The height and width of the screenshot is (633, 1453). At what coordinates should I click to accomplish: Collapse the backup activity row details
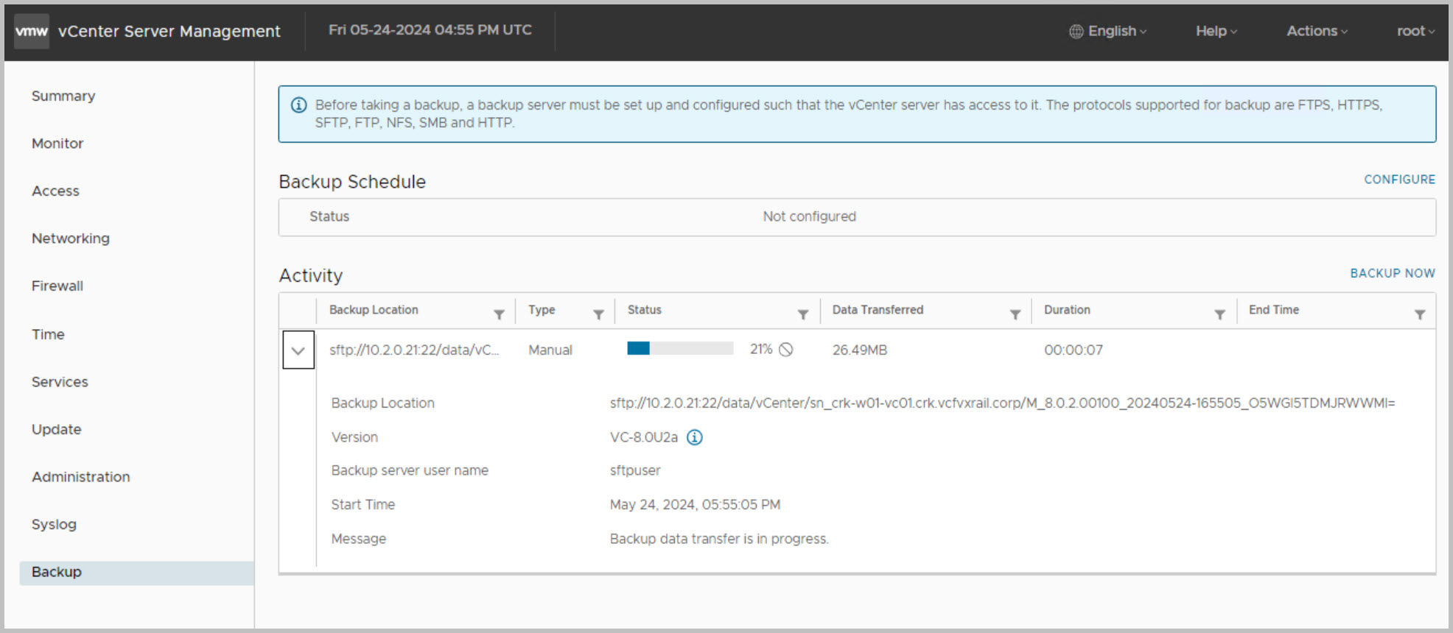click(x=298, y=350)
